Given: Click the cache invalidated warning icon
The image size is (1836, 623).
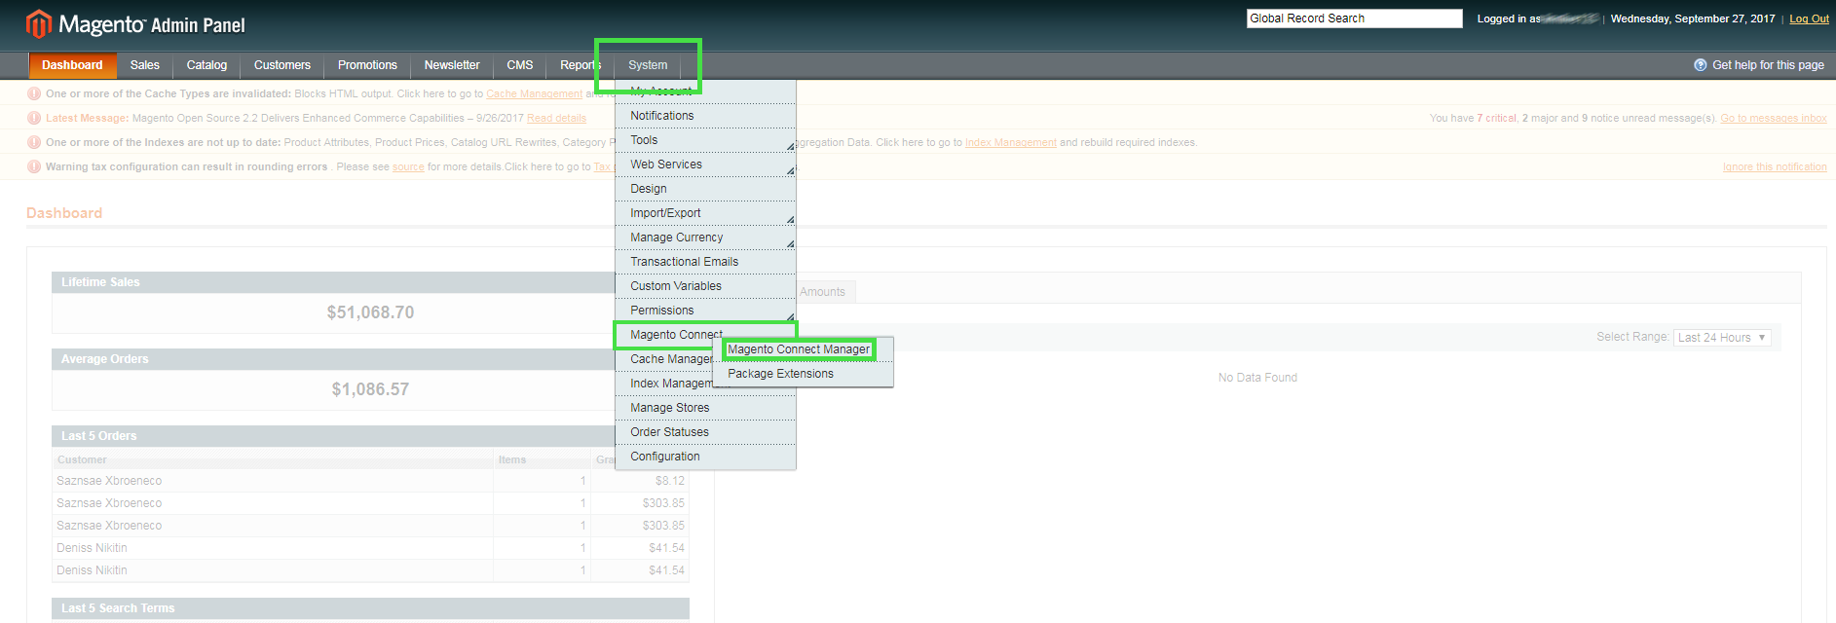Looking at the screenshot, I should (34, 93).
